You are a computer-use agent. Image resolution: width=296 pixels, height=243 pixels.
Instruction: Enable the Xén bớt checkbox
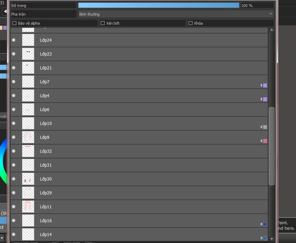[103, 23]
